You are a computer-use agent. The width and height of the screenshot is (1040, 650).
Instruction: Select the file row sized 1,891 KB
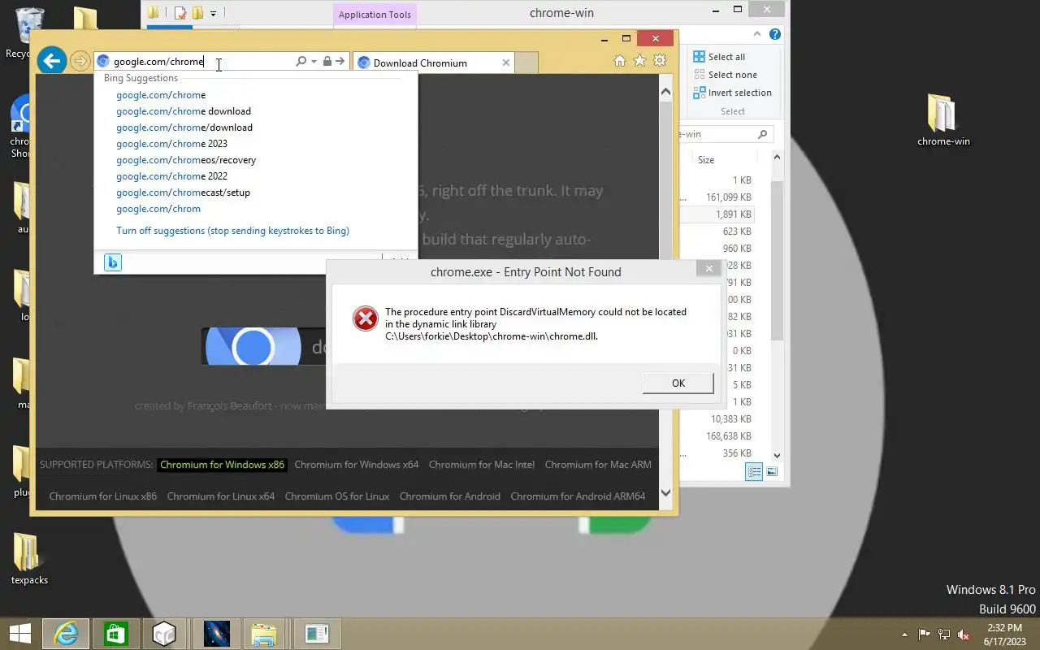[716, 214]
